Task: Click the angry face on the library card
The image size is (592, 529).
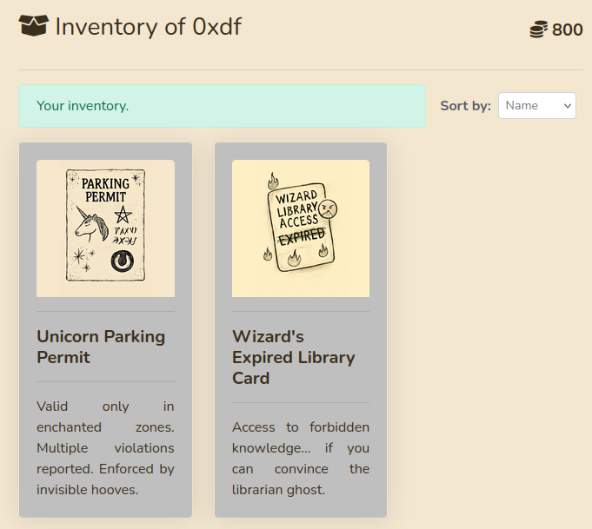Action: coord(329,208)
